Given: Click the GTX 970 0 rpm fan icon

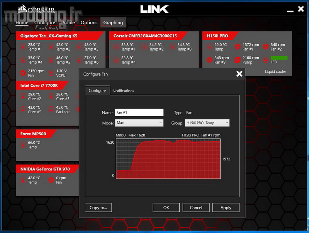Looking at the screenshot, I should point(51,180).
